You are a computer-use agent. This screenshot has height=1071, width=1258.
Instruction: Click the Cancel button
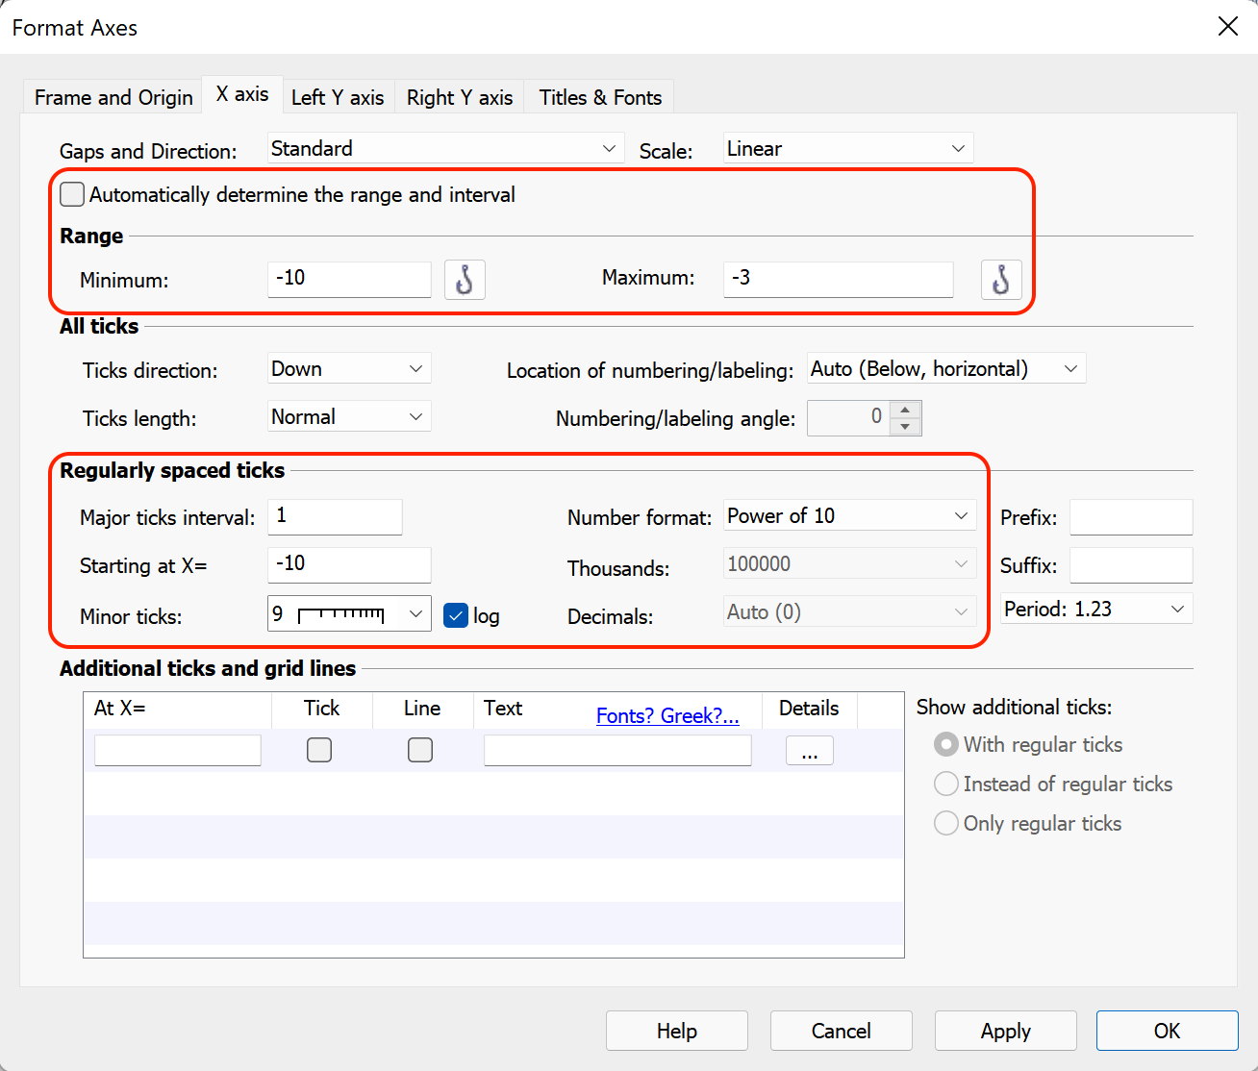pos(842,1031)
